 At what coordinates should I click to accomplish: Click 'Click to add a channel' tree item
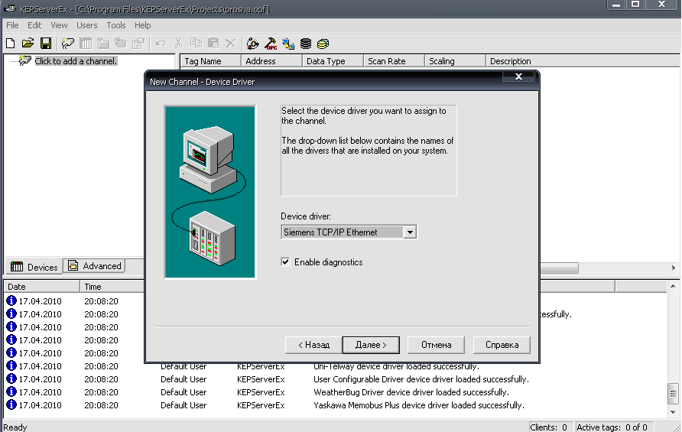pos(76,61)
